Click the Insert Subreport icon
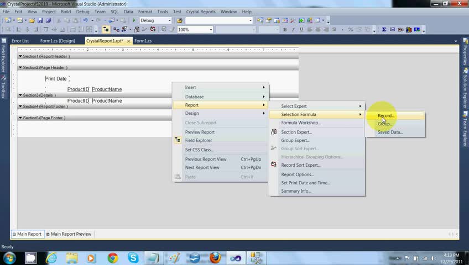The width and height of the screenshot is (469, 265). click(400, 29)
